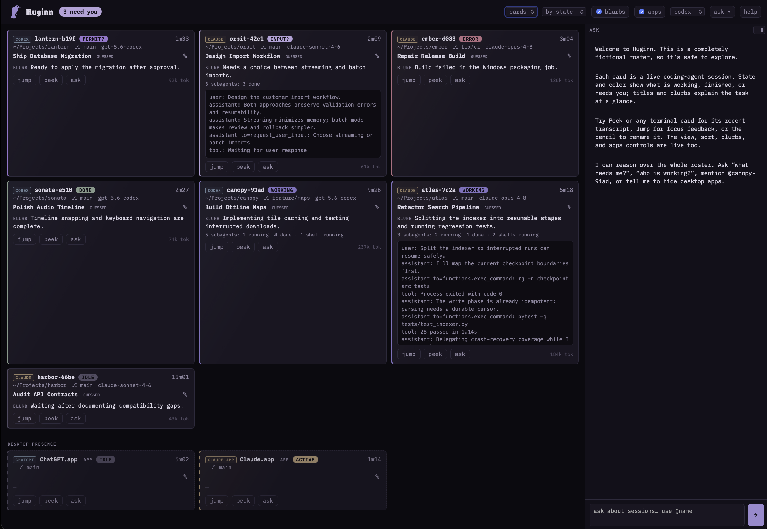Peek at lantern-b19f transcript
This screenshot has width=767, height=529.
[51, 80]
